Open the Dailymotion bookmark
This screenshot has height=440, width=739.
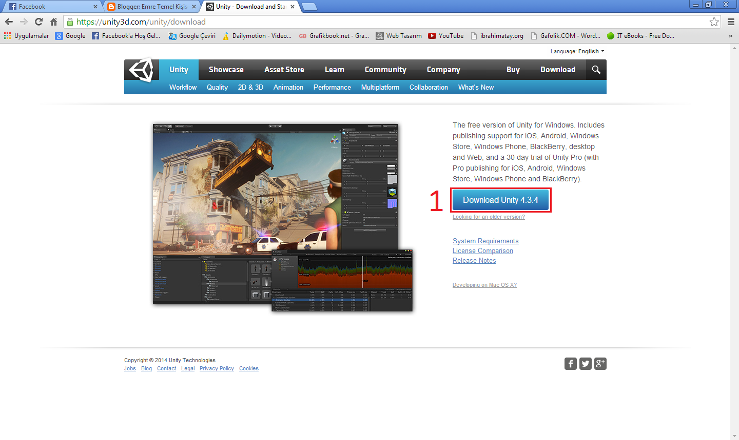tap(257, 36)
